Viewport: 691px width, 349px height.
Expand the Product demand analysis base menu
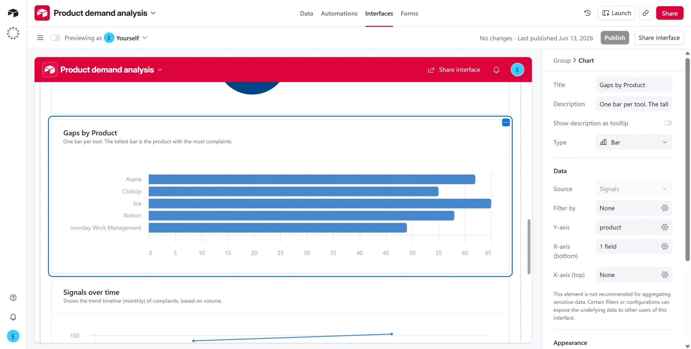point(153,13)
